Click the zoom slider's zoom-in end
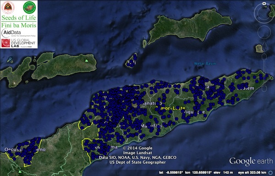275x176 pixels. point(264,56)
